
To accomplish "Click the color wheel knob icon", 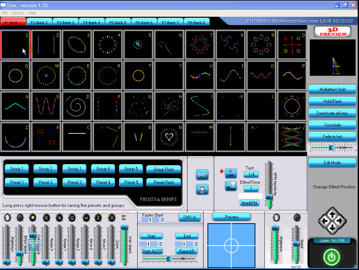I will tap(33, 217).
